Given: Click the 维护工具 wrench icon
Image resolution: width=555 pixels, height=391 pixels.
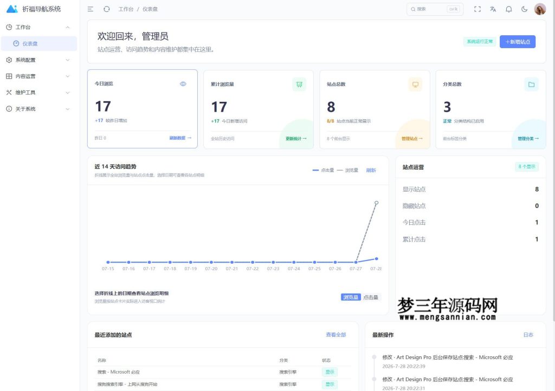Looking at the screenshot, I should pos(9,93).
